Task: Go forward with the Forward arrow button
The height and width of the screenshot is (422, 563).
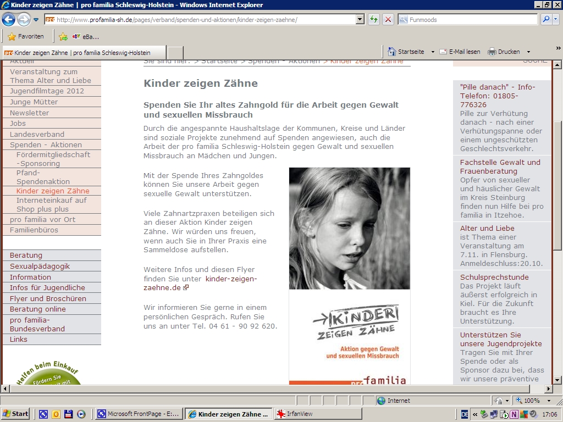Action: coord(24,19)
